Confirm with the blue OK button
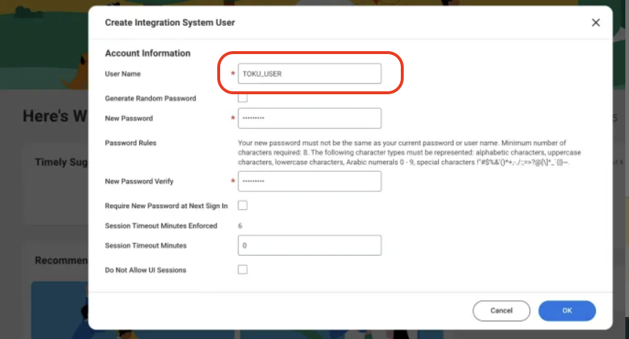 pyautogui.click(x=567, y=311)
